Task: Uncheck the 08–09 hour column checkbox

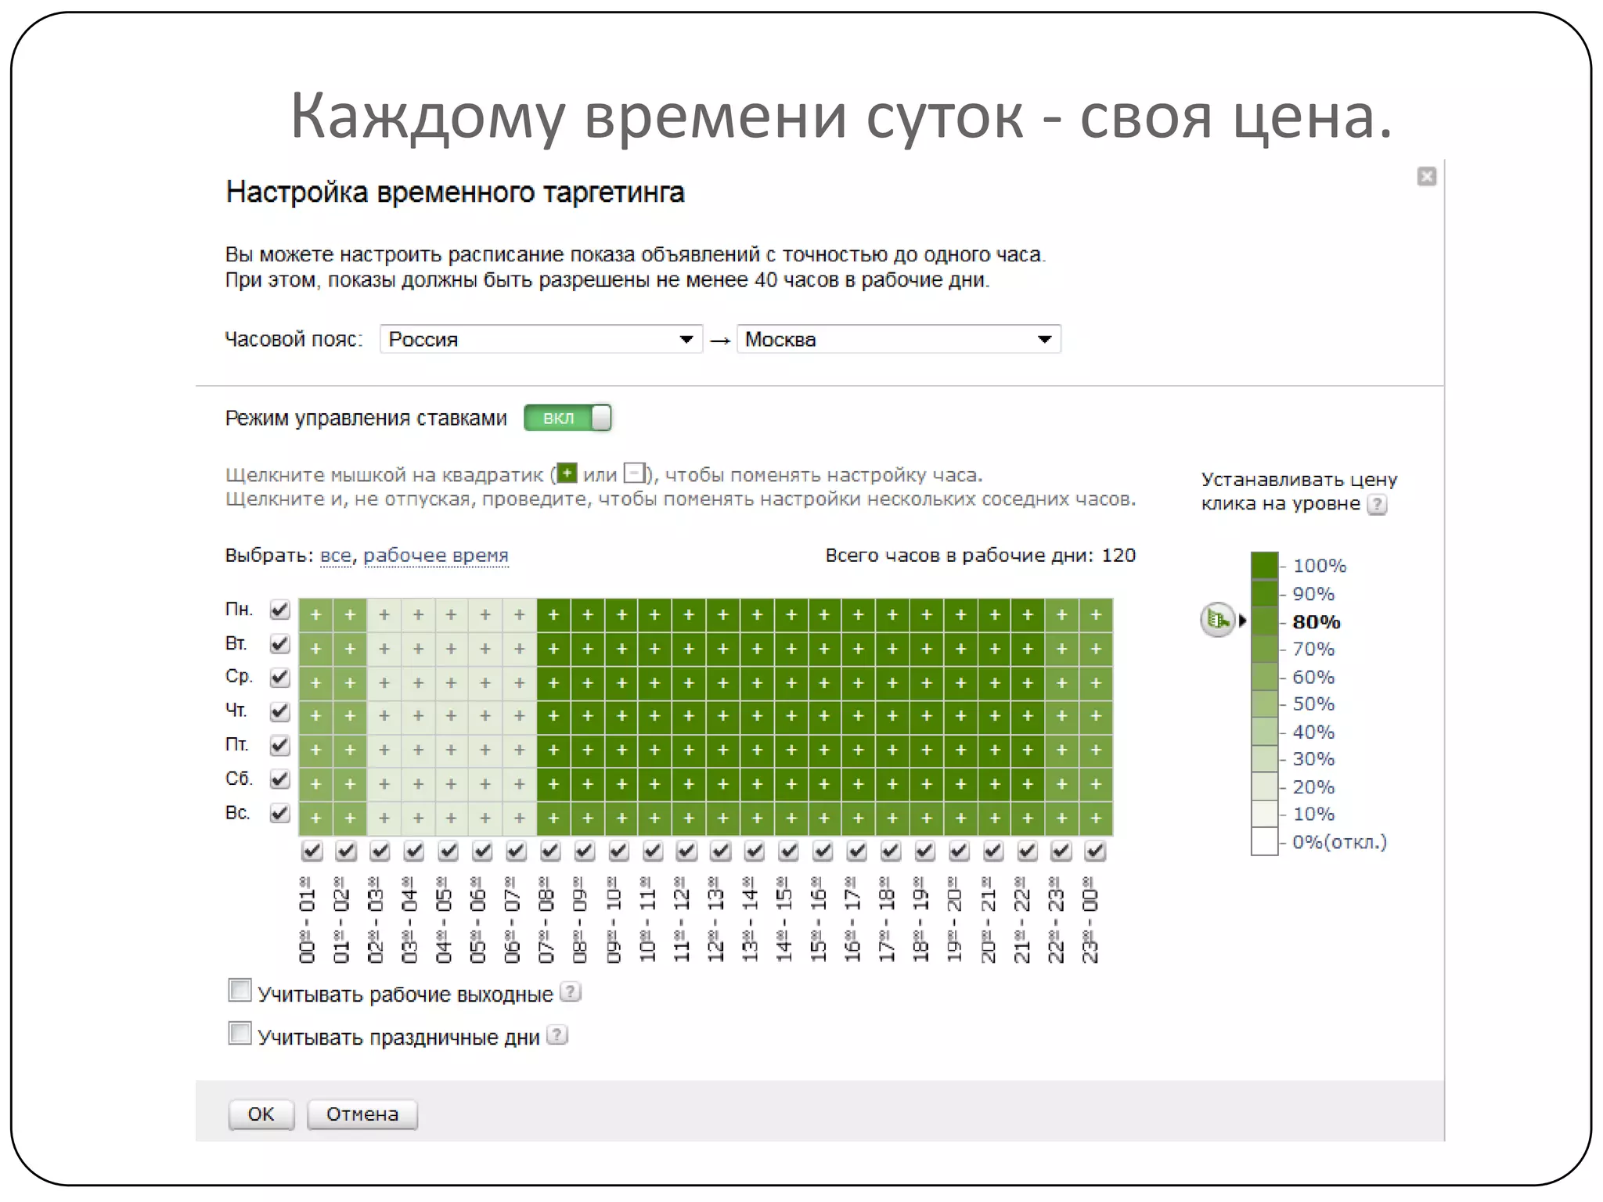Action: 584,851
